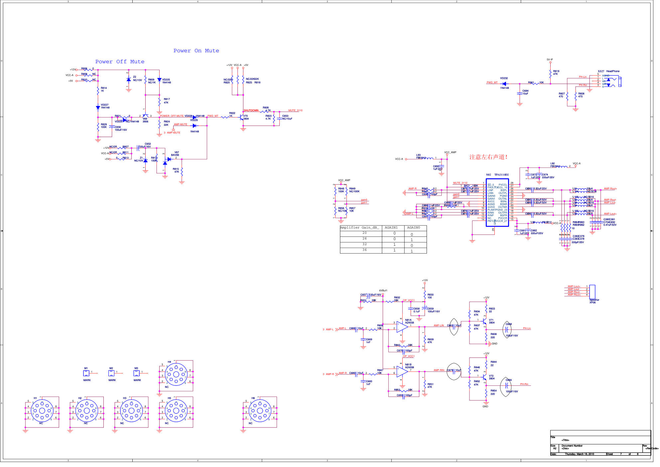Click the POWER_OFF-MUTE net label

click(x=172, y=116)
